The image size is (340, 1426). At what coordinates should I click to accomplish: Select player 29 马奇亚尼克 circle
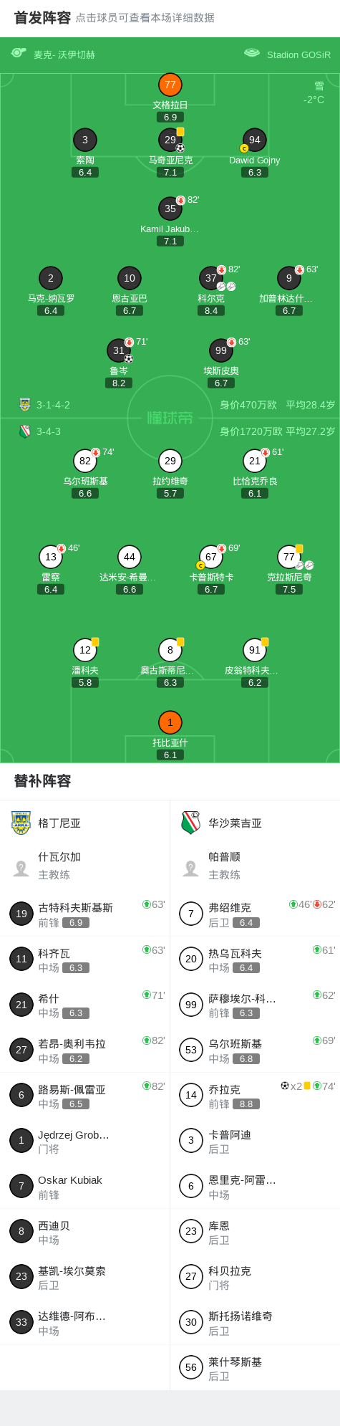[x=170, y=140]
